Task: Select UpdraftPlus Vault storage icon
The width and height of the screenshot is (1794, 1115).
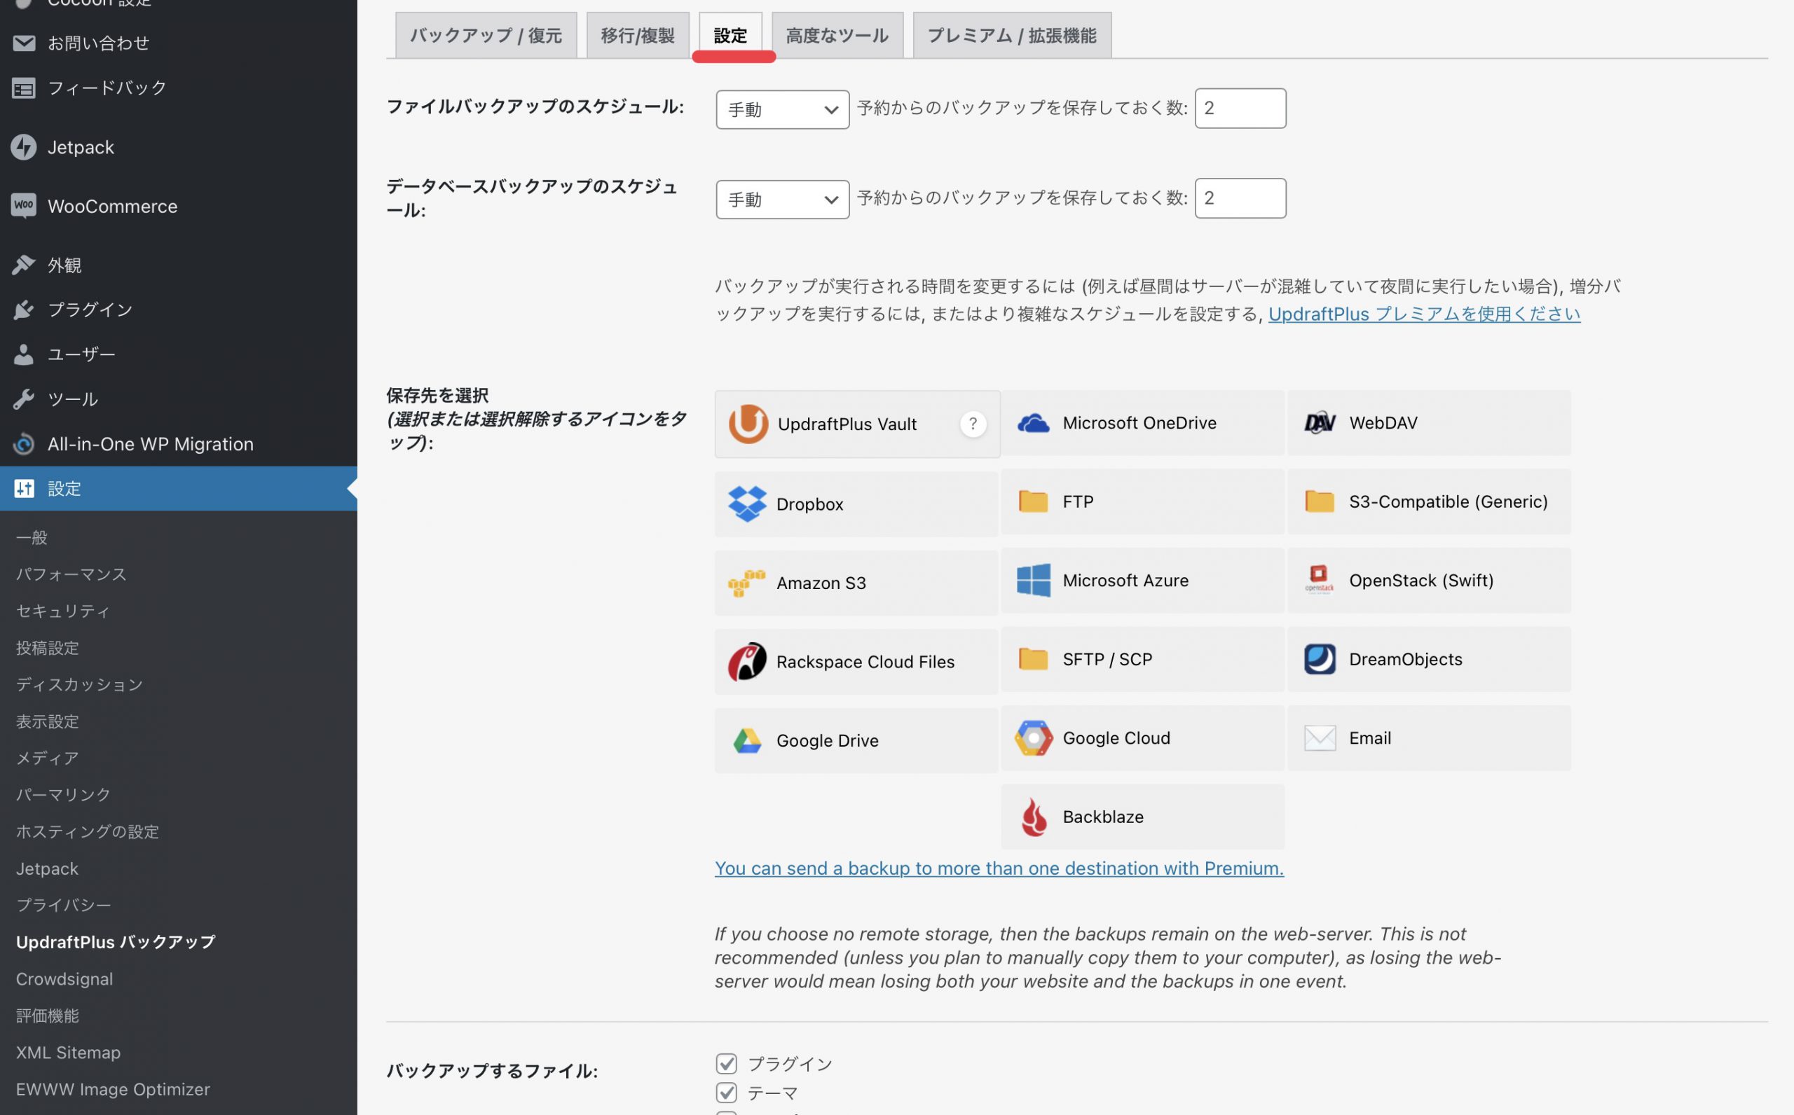Action: 748,424
